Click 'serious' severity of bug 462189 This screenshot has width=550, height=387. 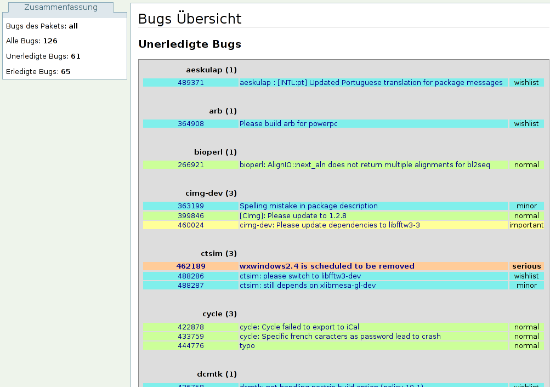tap(526, 266)
